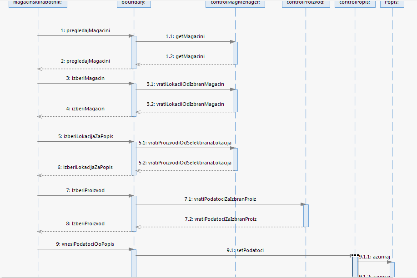Select the boundary lifeline header
The width and height of the screenshot is (417, 278).
tap(134, 4)
